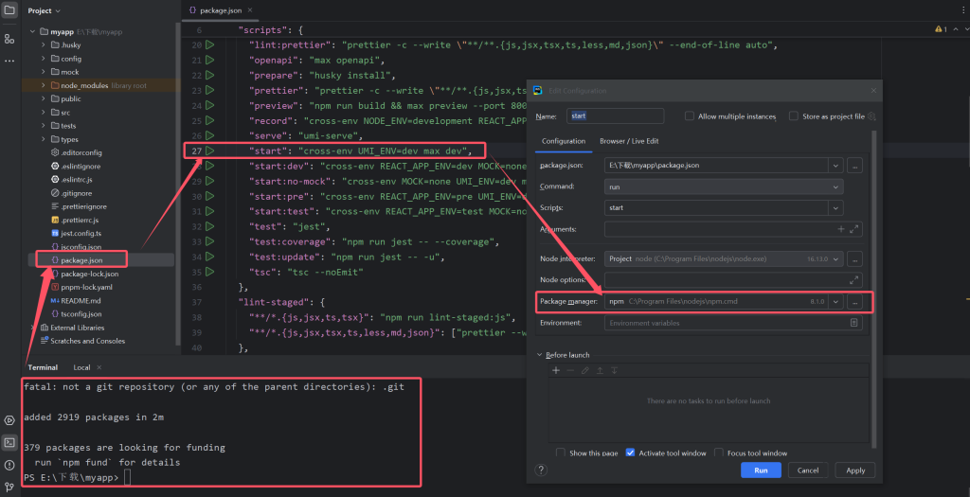Image resolution: width=970 pixels, height=497 pixels.
Task: Run the serve script gutter icon on line 26
Action: [210, 135]
